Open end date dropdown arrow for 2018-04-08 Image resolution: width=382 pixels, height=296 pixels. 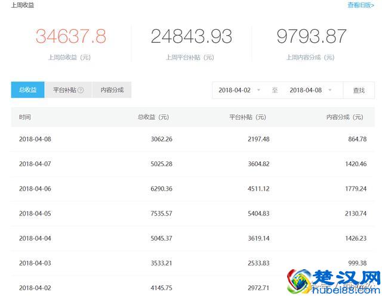pyautogui.click(x=330, y=90)
